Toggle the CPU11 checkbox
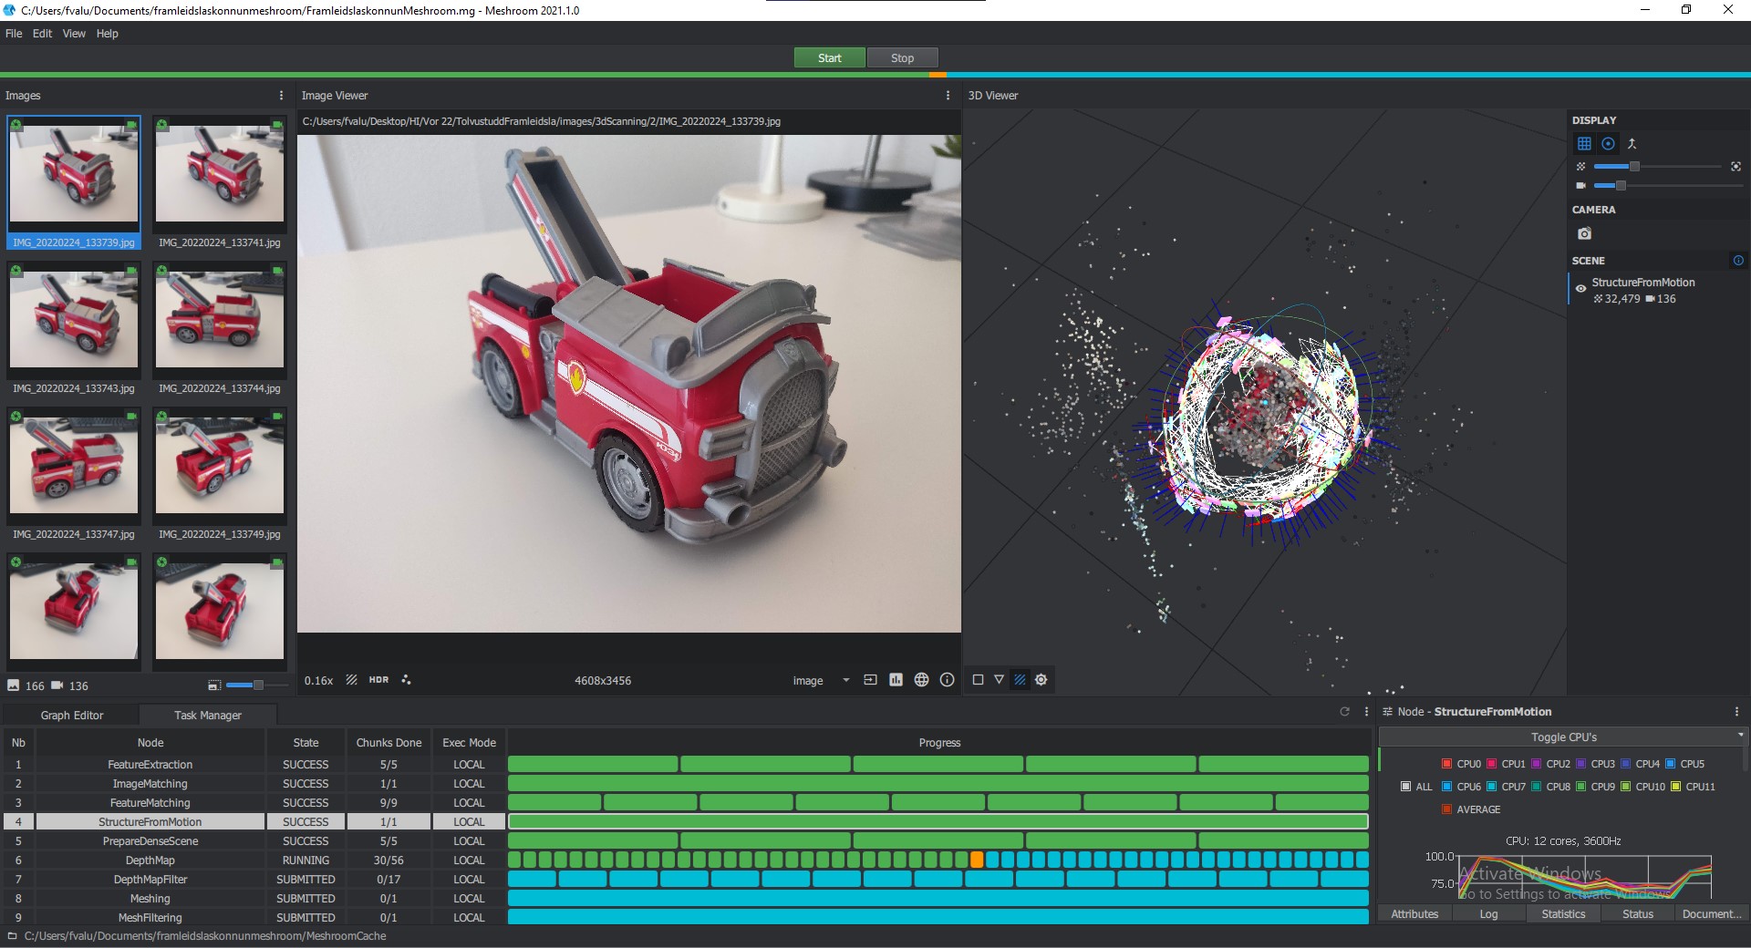 point(1675,787)
